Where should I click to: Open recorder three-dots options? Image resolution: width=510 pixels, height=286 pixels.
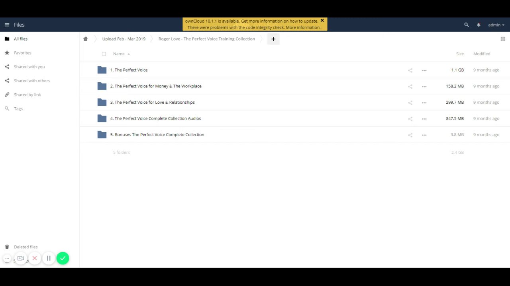(x=7, y=258)
